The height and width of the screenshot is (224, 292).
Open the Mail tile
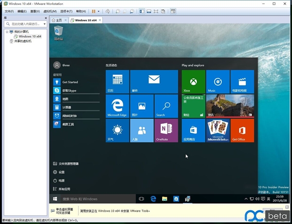pyautogui.click(x=154, y=81)
